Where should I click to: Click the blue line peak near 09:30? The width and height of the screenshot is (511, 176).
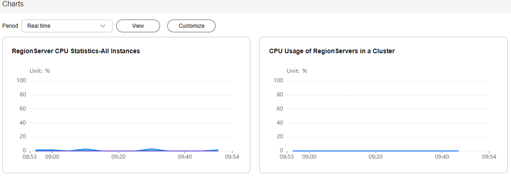pos(151,149)
